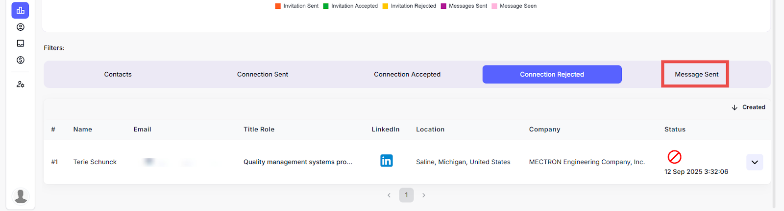Toggle the Invitation Sent legend entry

[297, 6]
